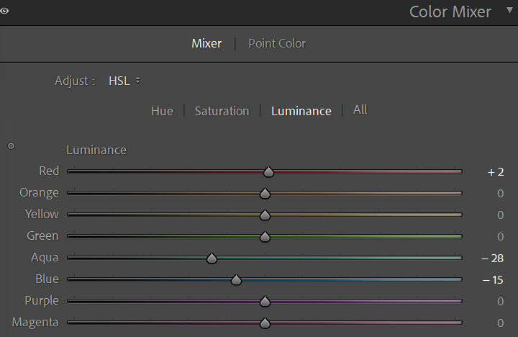Viewport: 518px width, 337px height.
Task: Click the Color Mixer panel title
Action: (x=450, y=12)
